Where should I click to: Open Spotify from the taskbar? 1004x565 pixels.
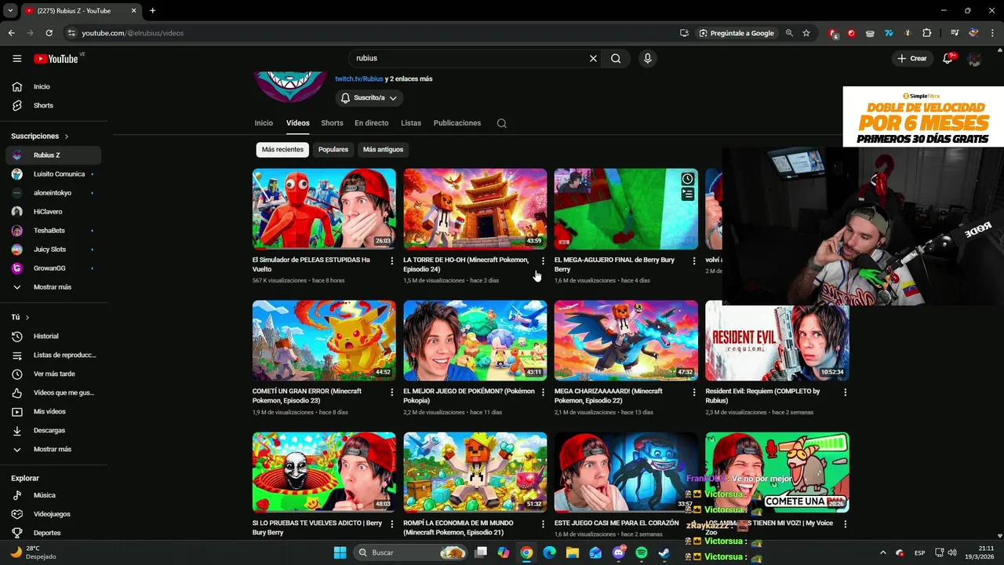(642, 552)
